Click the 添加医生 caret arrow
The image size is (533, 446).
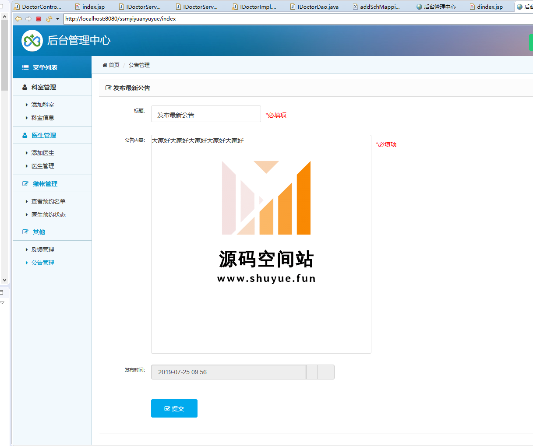click(27, 153)
